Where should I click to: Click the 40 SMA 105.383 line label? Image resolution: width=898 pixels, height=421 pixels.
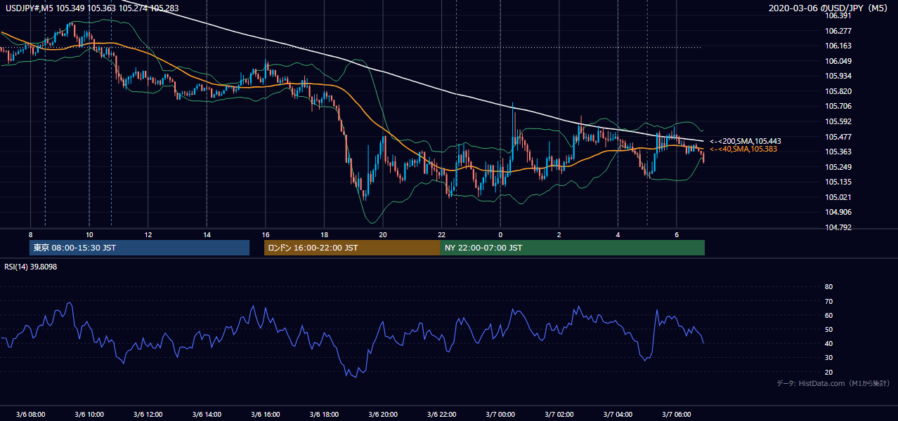743,149
